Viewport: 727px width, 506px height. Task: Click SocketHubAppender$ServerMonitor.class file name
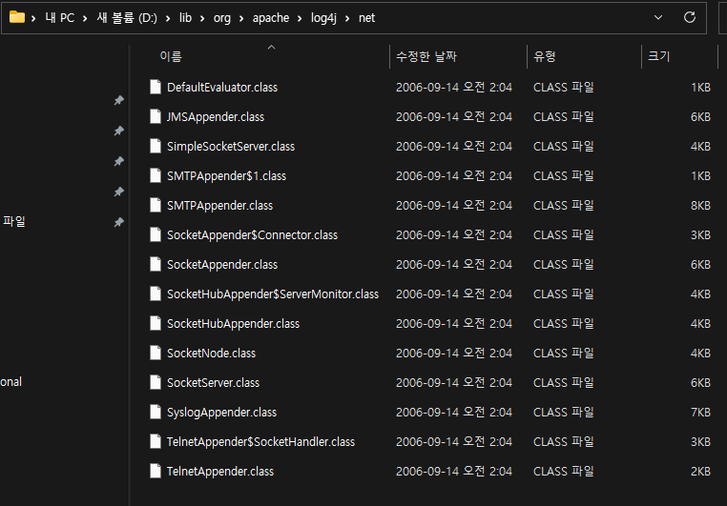pos(273,293)
